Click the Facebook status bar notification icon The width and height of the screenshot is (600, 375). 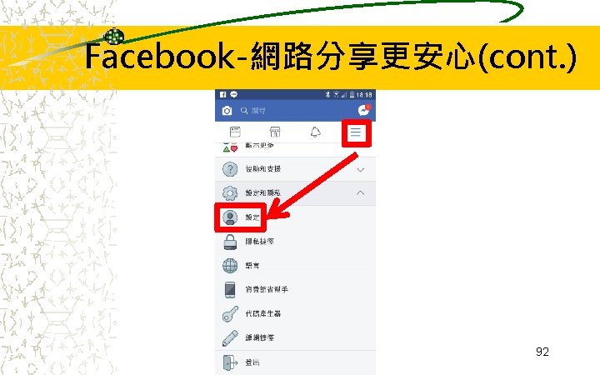coord(223,94)
